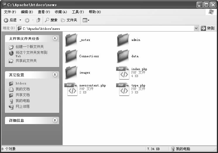Screen dimensions: 218x153
Task: Click 创建一个新文件夹 link
Action: click(30, 47)
